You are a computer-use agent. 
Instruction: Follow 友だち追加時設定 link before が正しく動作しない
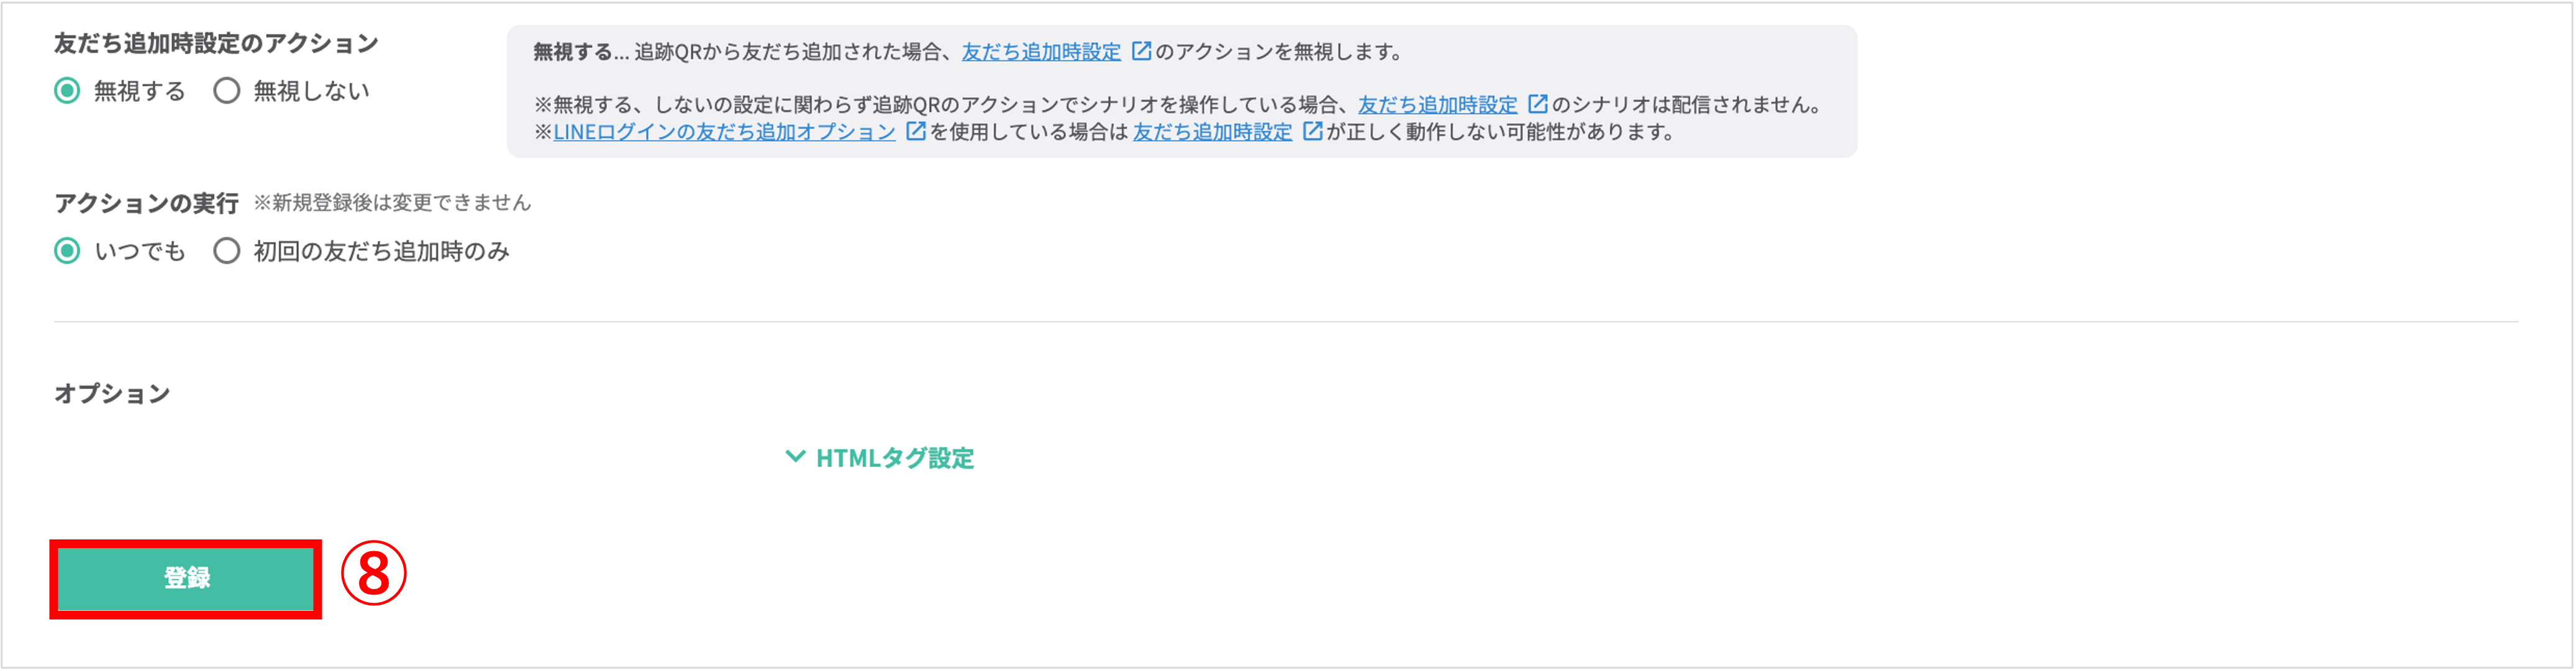point(1212,131)
